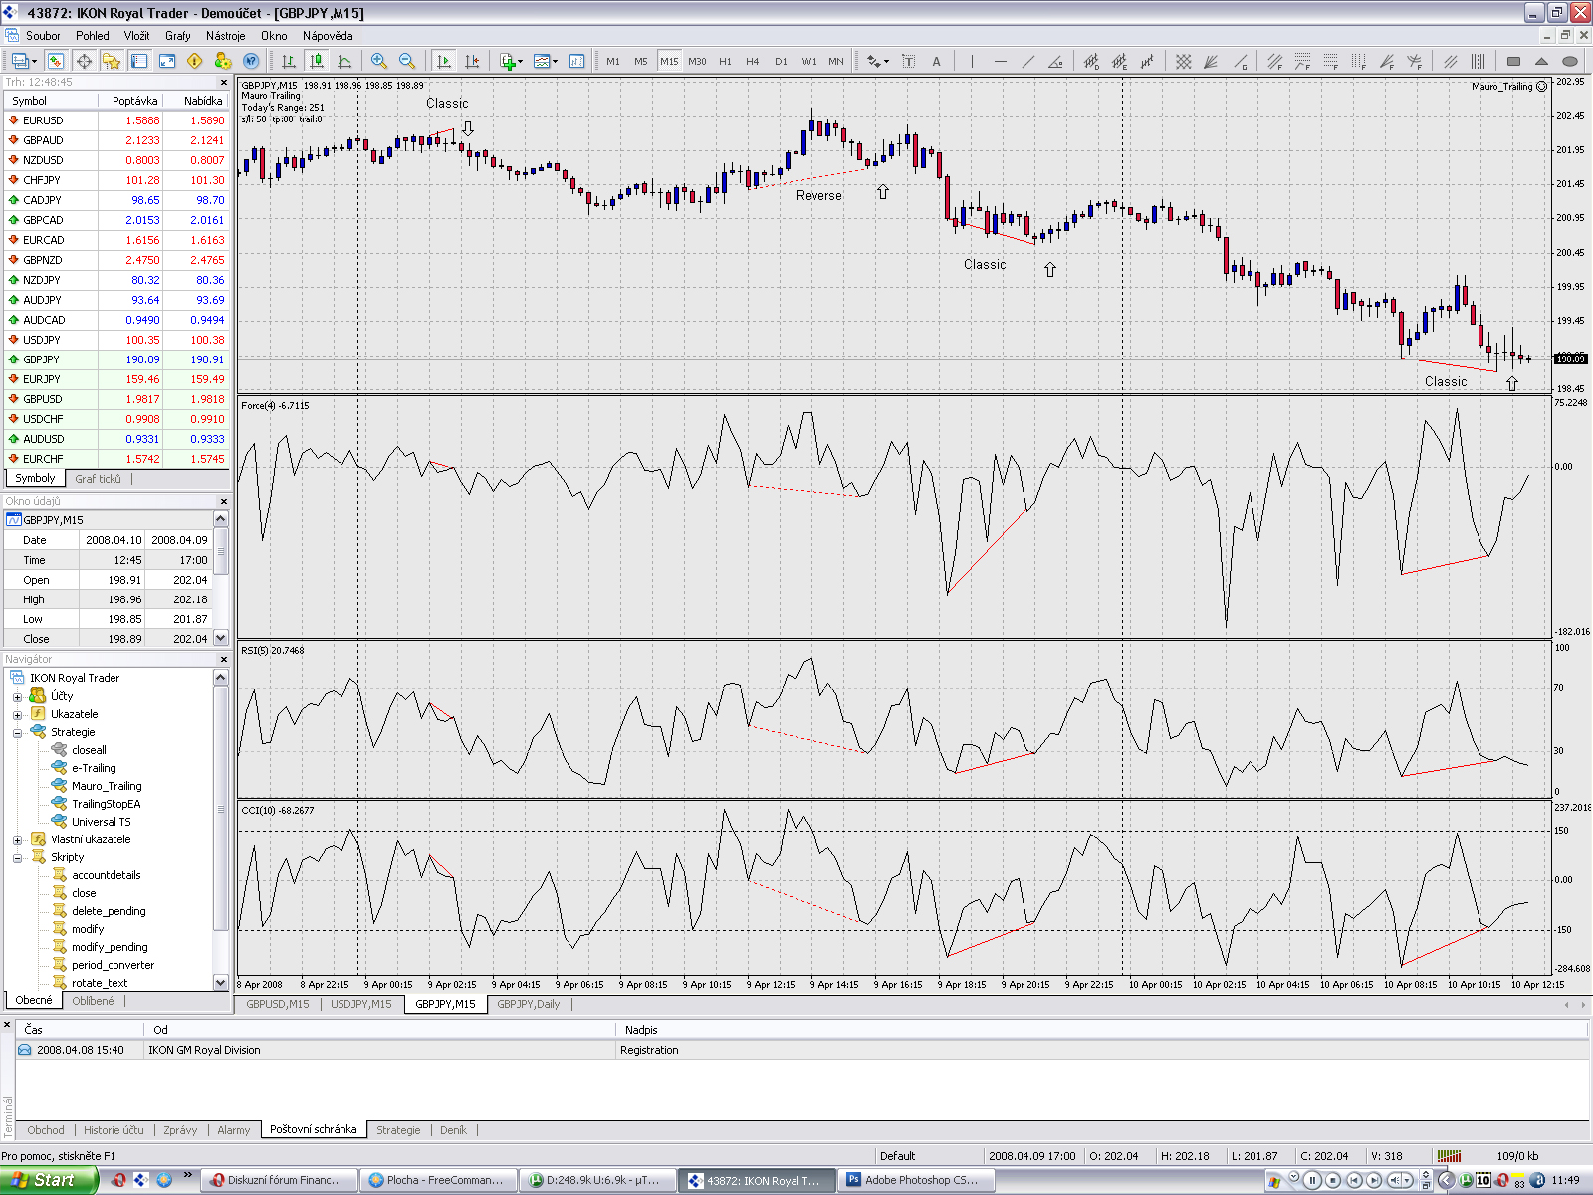This screenshot has height=1195, width=1593.
Task: Collapse the Strategie tree node
Action: tap(17, 733)
